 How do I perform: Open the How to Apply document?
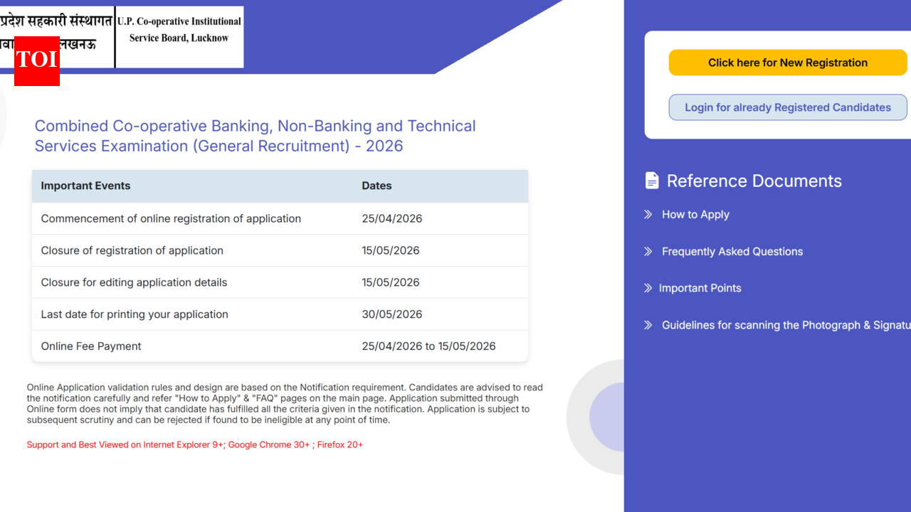(x=695, y=215)
